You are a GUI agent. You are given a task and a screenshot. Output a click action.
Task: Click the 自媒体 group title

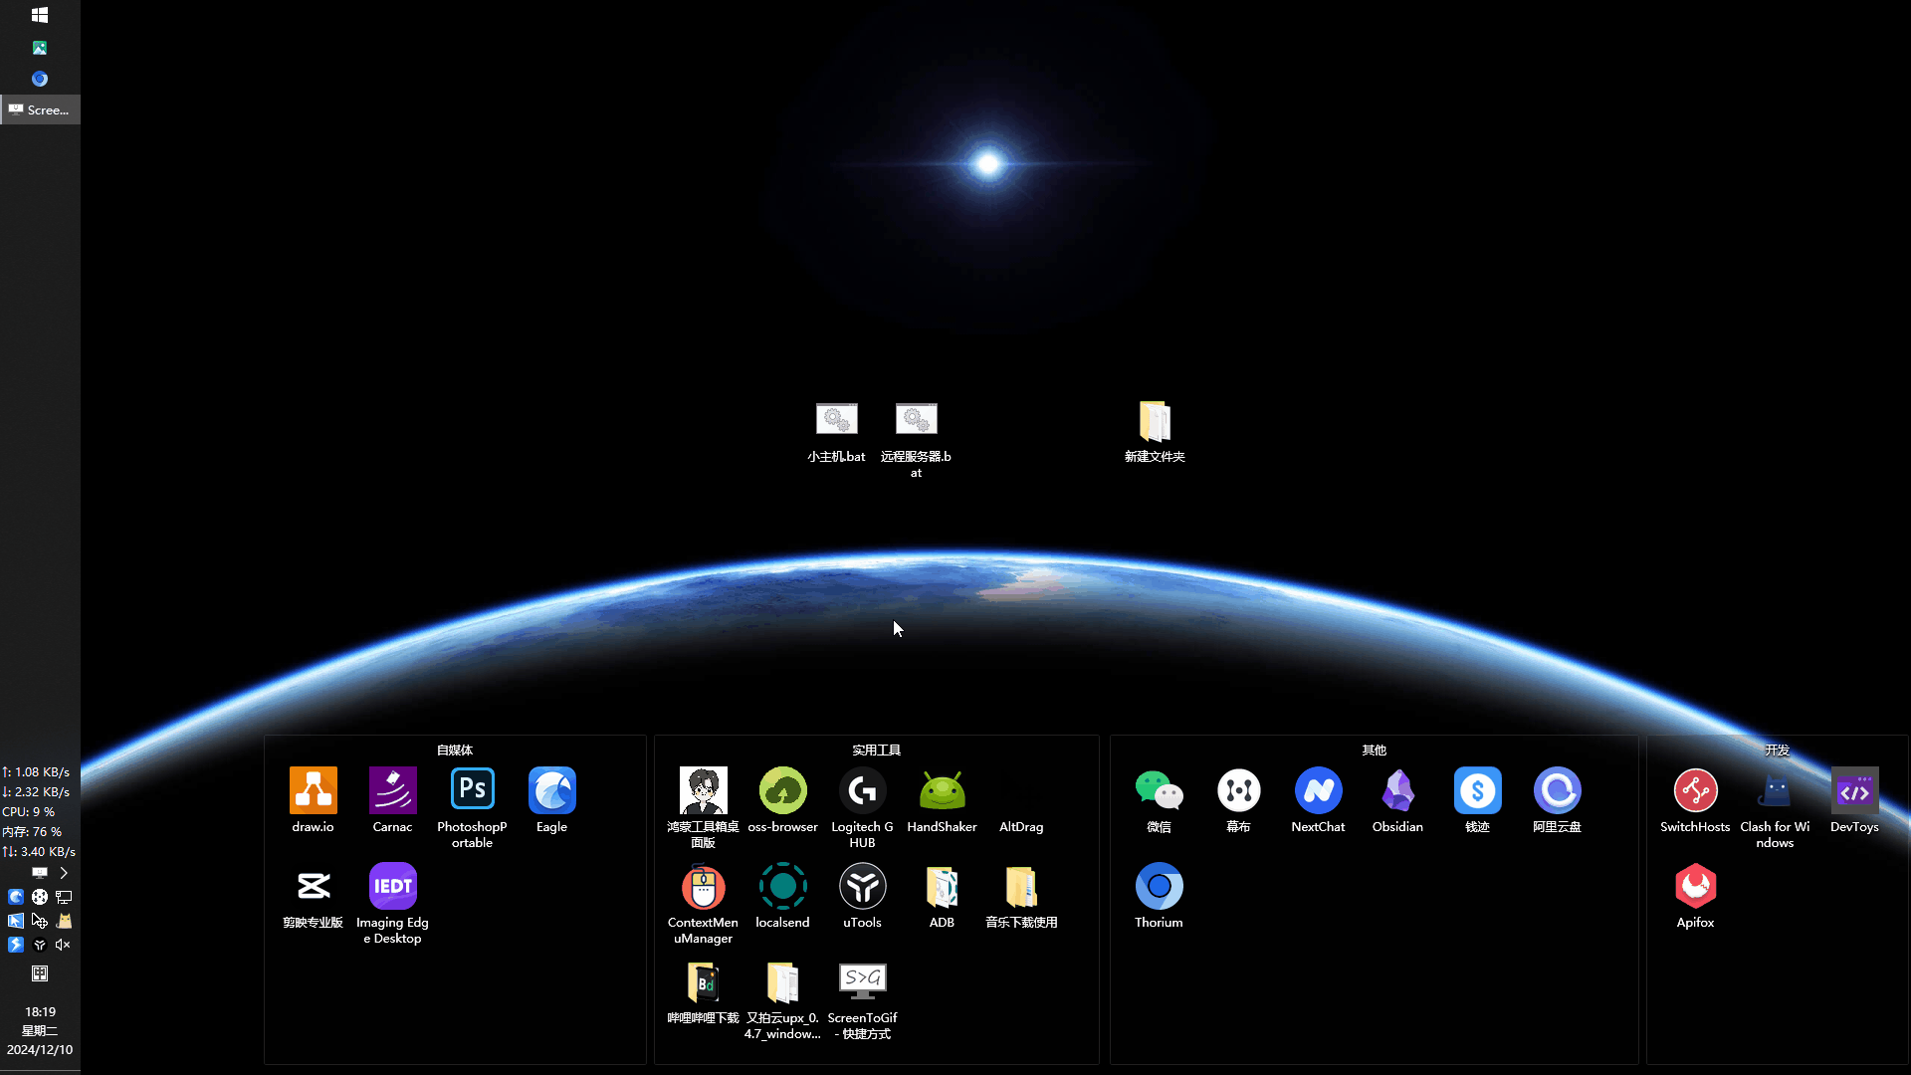[455, 750]
